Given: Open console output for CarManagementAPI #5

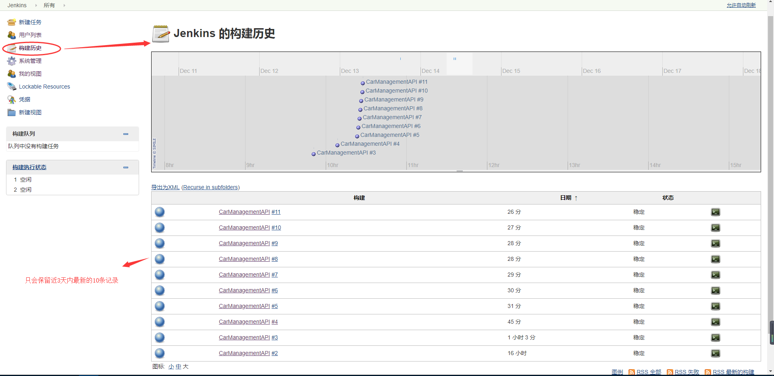Looking at the screenshot, I should [716, 306].
